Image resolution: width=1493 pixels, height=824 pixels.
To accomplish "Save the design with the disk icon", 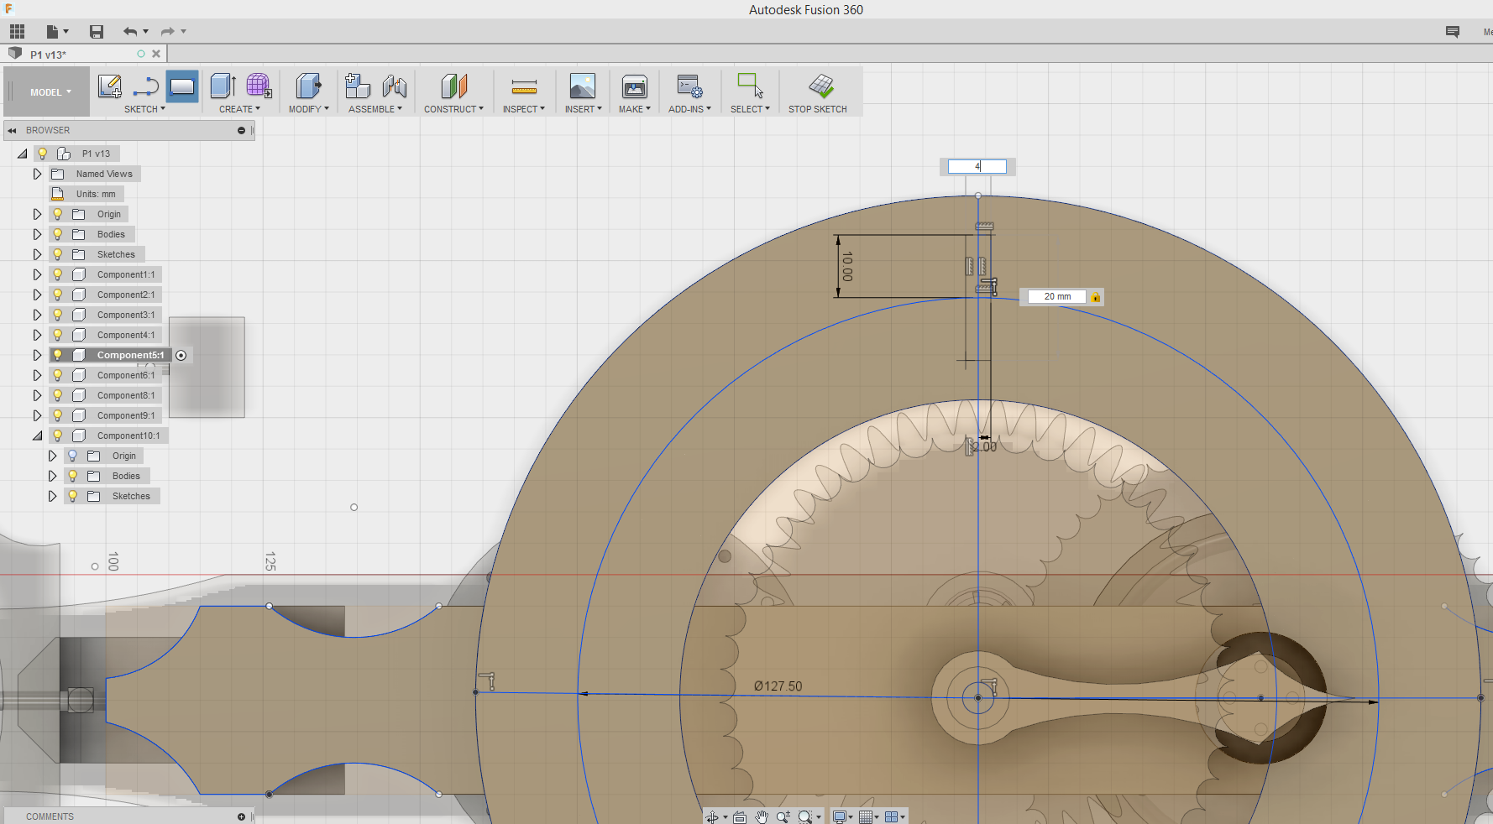I will click(x=97, y=31).
